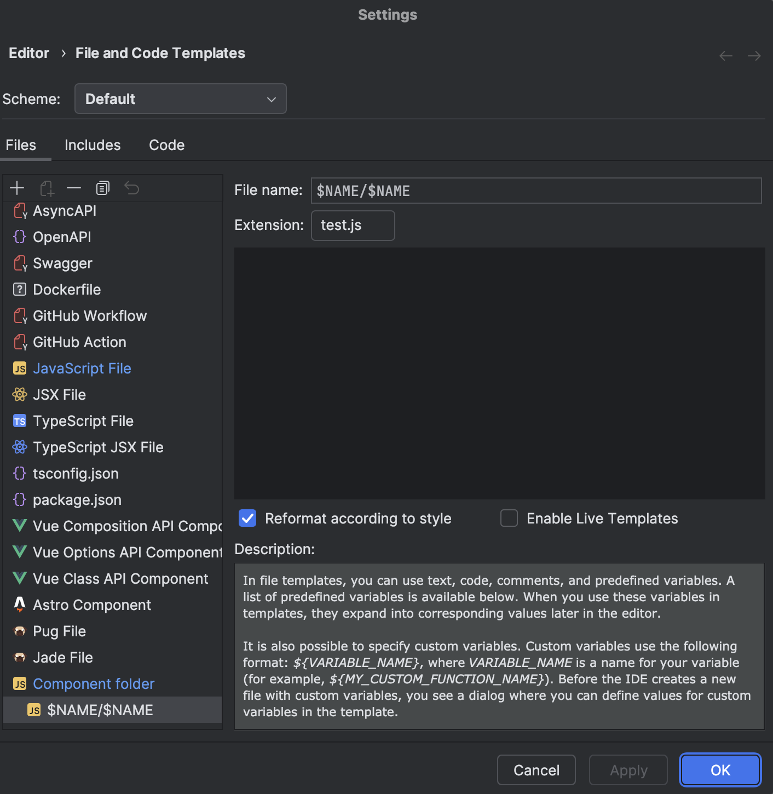Click the TS icon beside TypeScript File

(20, 421)
